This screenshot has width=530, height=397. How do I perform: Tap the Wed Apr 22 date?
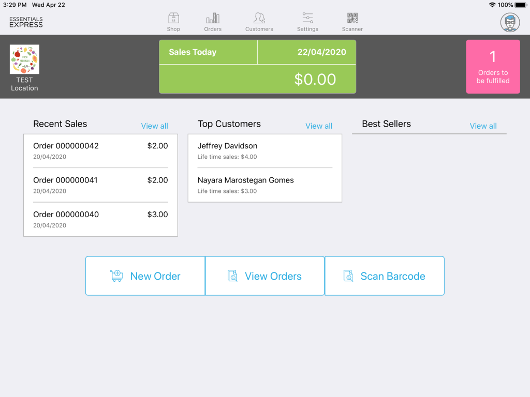coord(48,5)
